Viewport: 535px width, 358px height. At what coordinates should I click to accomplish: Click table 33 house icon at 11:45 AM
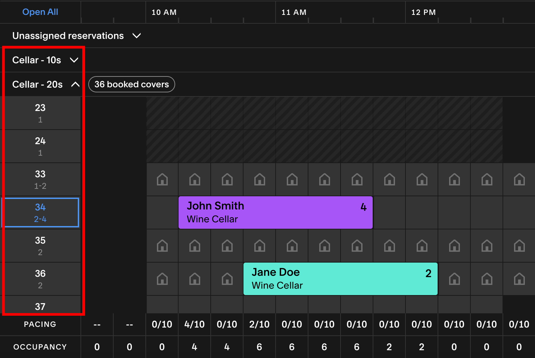pos(390,179)
